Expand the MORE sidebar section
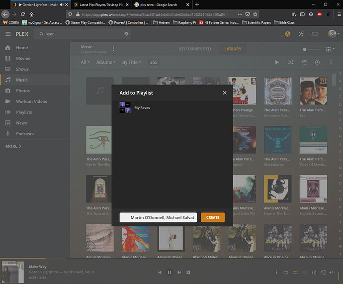343x284 pixels. [x=13, y=146]
